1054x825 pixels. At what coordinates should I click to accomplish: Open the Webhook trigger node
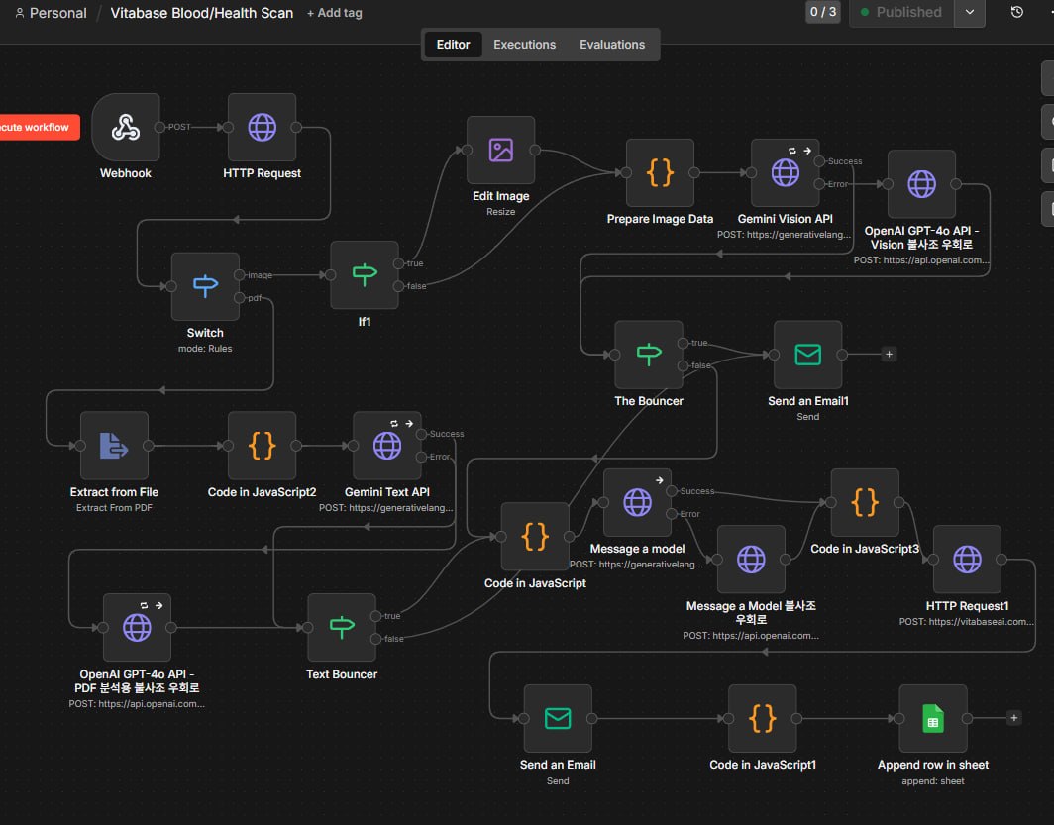pos(126,127)
